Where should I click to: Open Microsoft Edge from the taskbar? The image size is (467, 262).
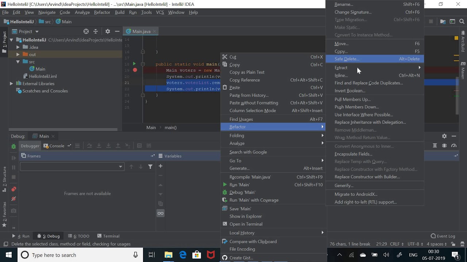click(x=183, y=255)
